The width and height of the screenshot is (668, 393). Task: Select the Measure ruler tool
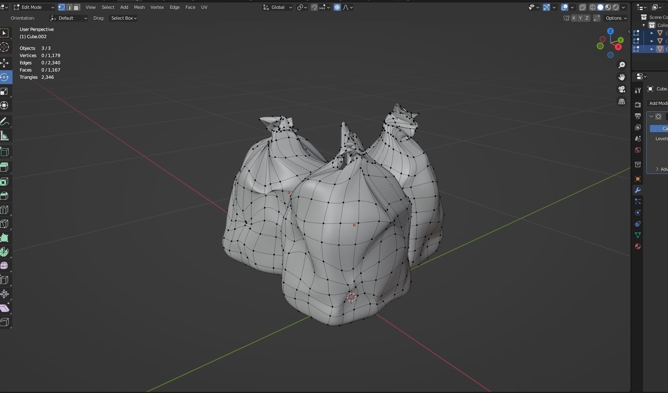pos(4,136)
